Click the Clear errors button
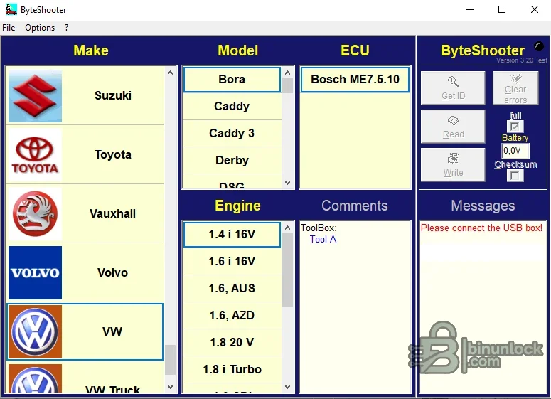 point(515,88)
